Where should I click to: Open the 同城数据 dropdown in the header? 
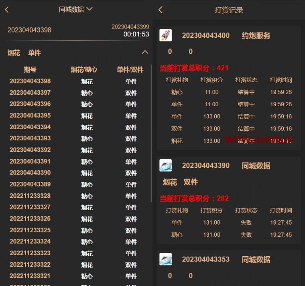click(x=76, y=9)
